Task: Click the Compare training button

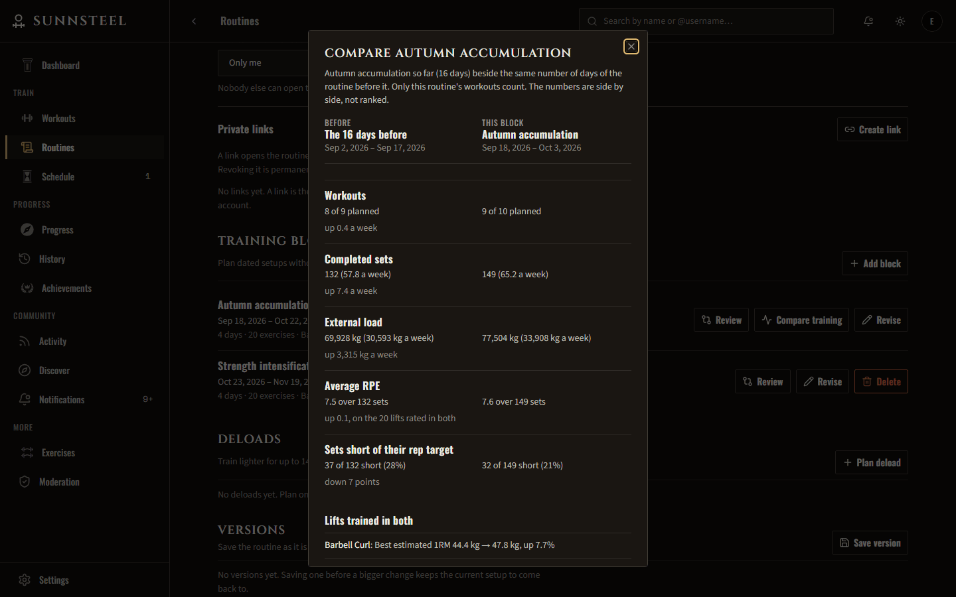Action: coord(801,320)
